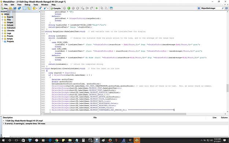Open Firefox from the taskbar

(110, 140)
